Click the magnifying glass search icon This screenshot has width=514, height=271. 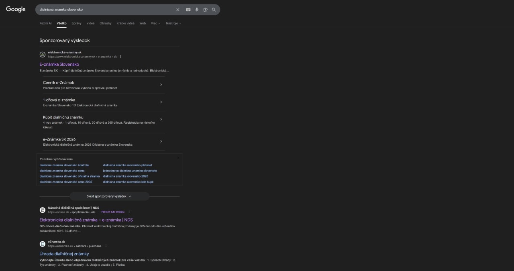[214, 10]
